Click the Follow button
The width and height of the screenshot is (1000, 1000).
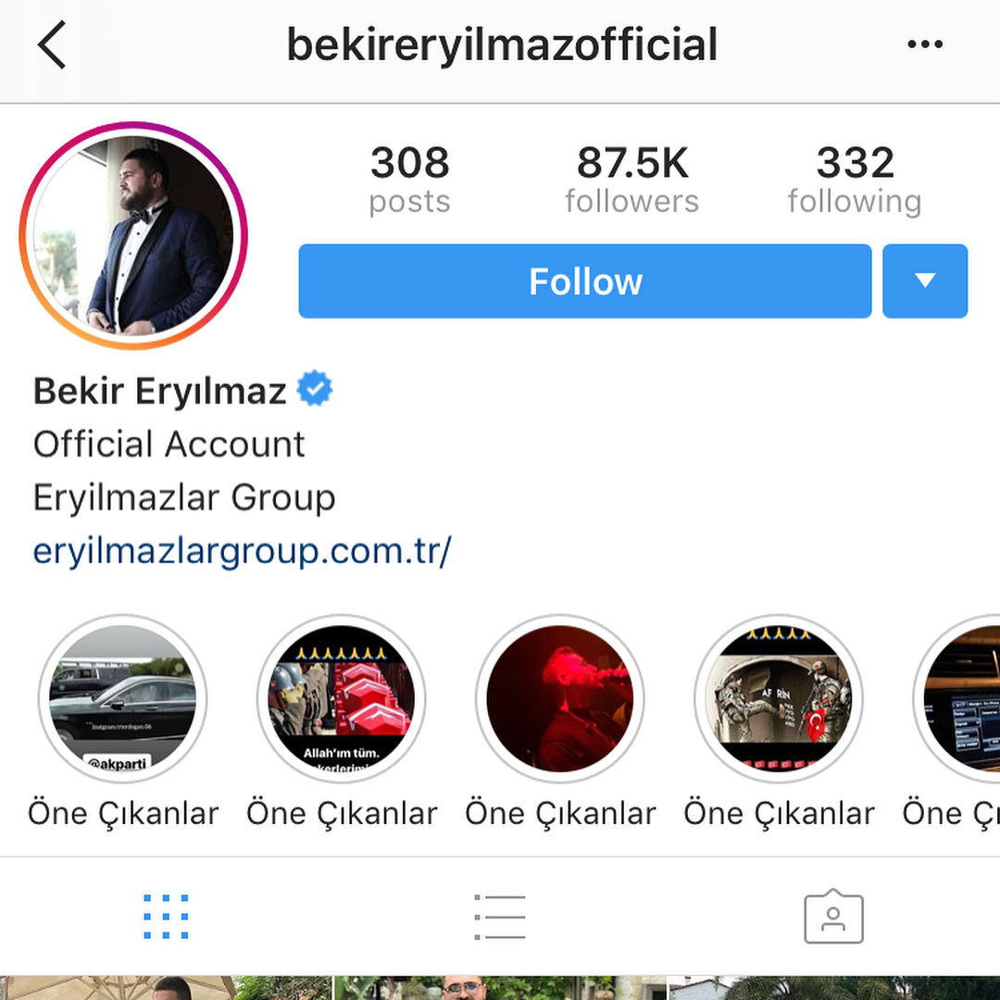coord(585,281)
